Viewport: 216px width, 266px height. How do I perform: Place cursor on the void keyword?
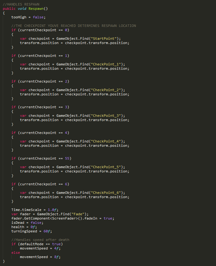[23, 9]
